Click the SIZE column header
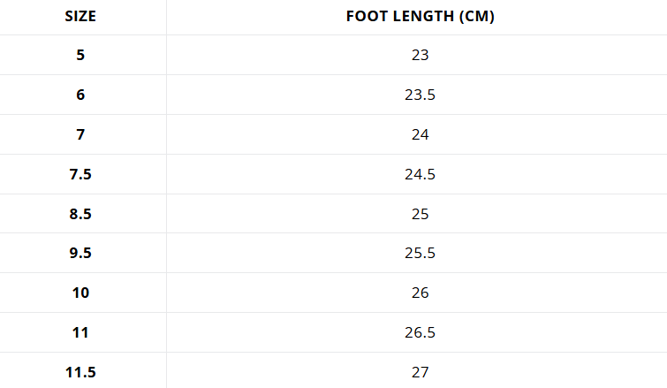This screenshot has width=667, height=388. tap(80, 17)
